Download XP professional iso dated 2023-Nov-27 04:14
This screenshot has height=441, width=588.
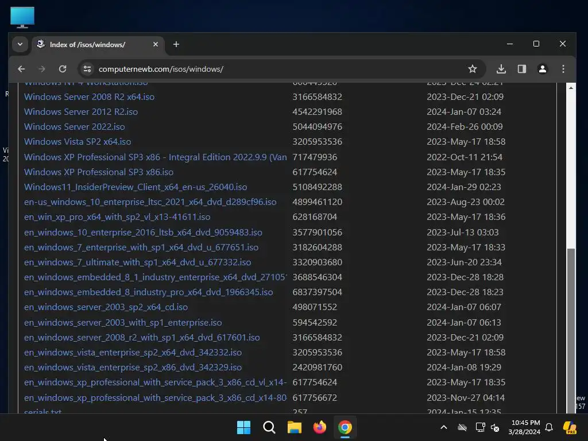155,398
